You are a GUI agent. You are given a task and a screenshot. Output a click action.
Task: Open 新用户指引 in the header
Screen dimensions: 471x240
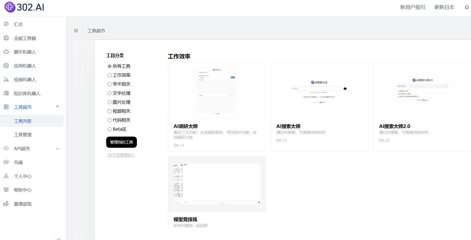click(413, 7)
